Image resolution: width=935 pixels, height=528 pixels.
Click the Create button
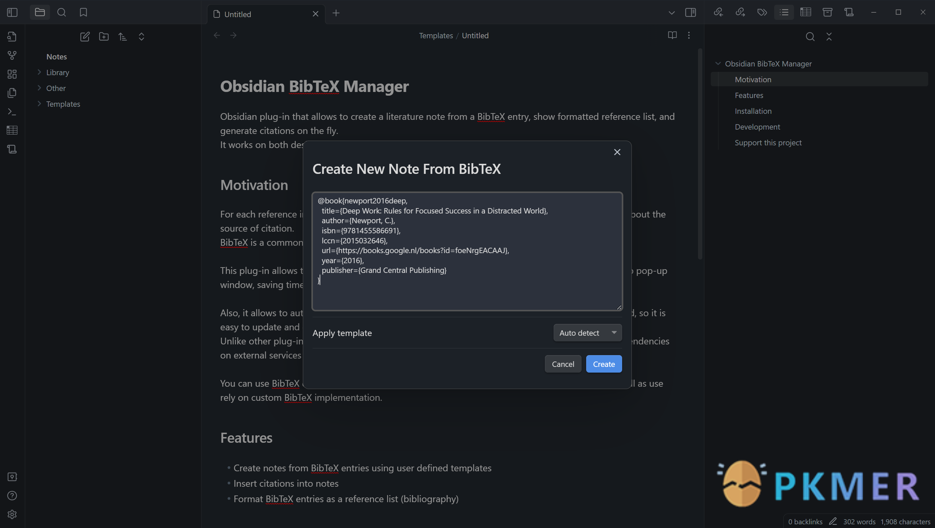pos(604,364)
